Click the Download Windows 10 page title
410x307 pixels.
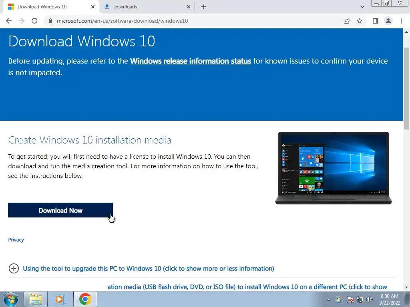coord(82,41)
